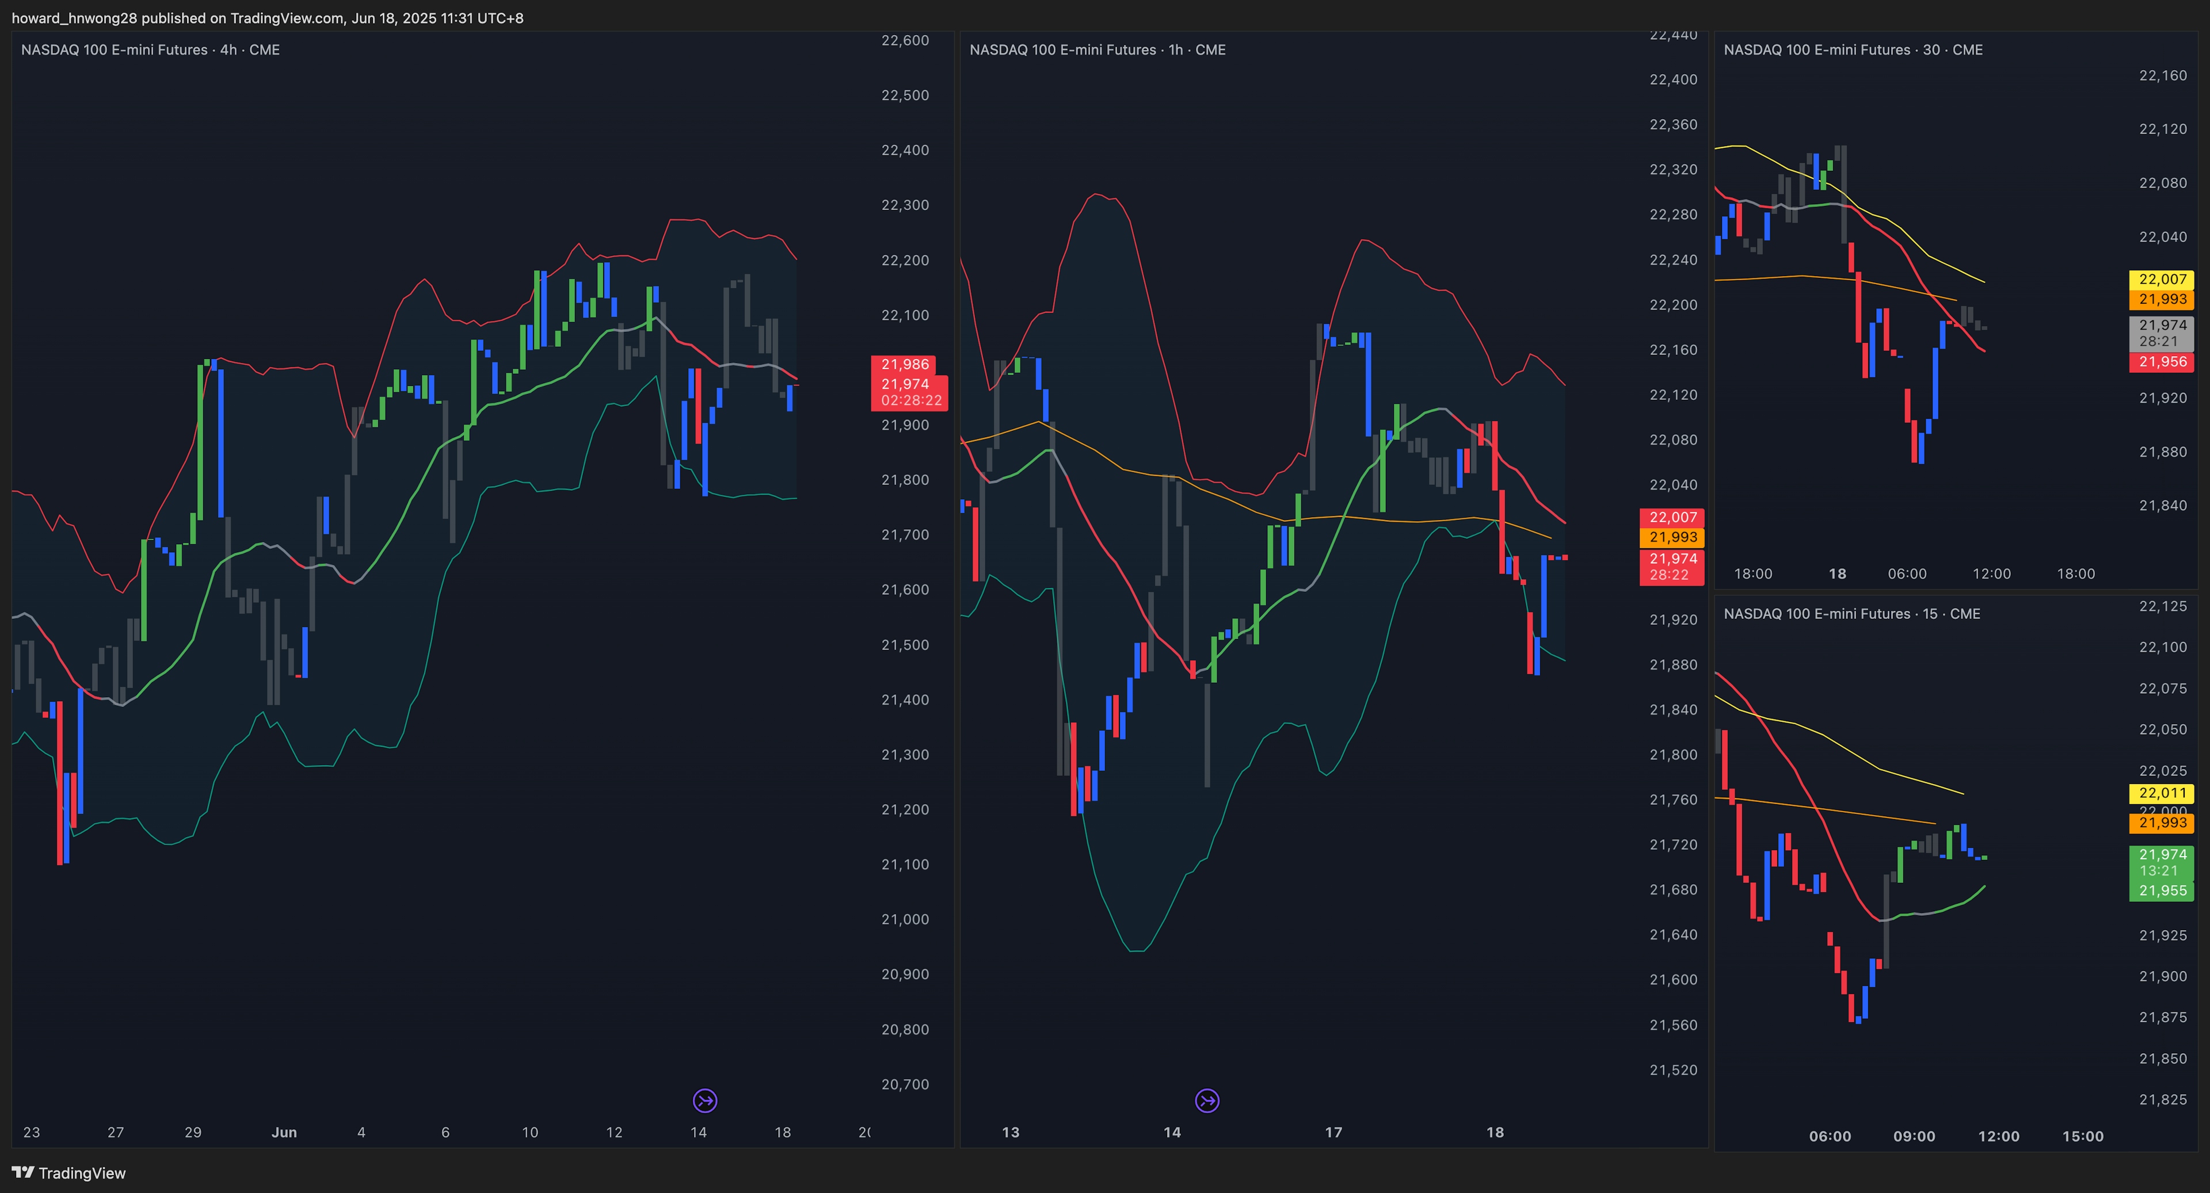Click the 09:00 marker on 15-minute time axis
2210x1193 pixels.
coord(1914,1137)
